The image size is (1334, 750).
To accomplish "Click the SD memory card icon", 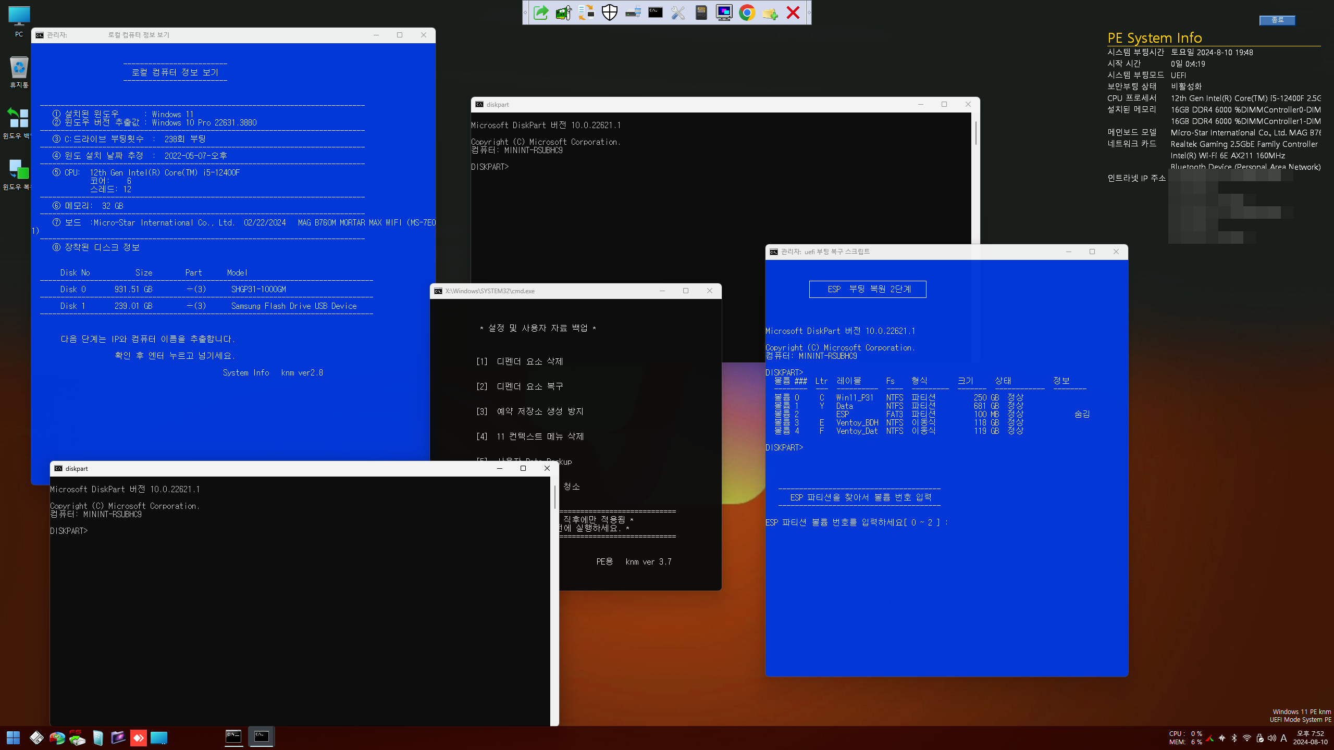I will (x=701, y=12).
